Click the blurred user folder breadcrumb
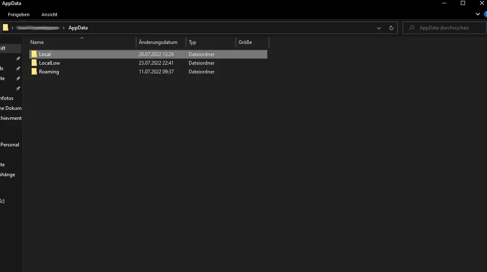This screenshot has width=487, height=272. (37, 28)
